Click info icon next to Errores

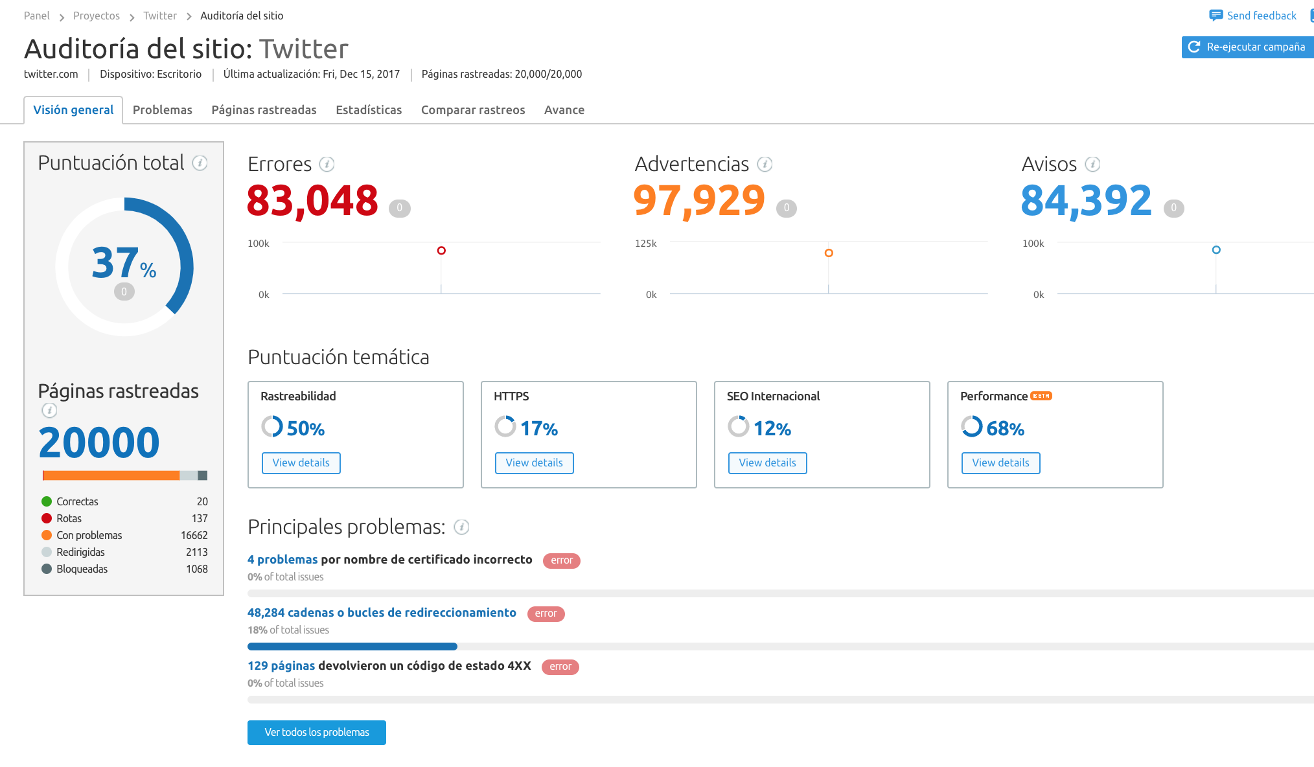(x=327, y=165)
